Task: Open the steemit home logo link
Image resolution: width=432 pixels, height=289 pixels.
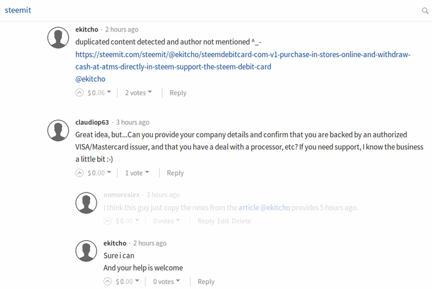Action: click(18, 10)
